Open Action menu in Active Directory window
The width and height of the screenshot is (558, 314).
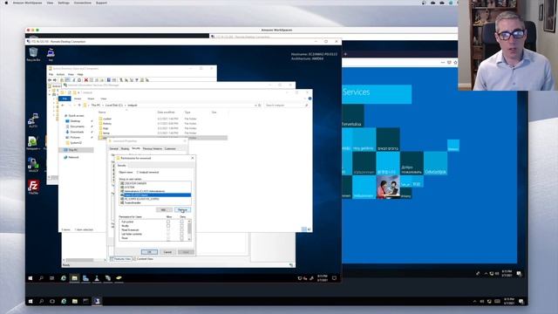tap(60, 74)
